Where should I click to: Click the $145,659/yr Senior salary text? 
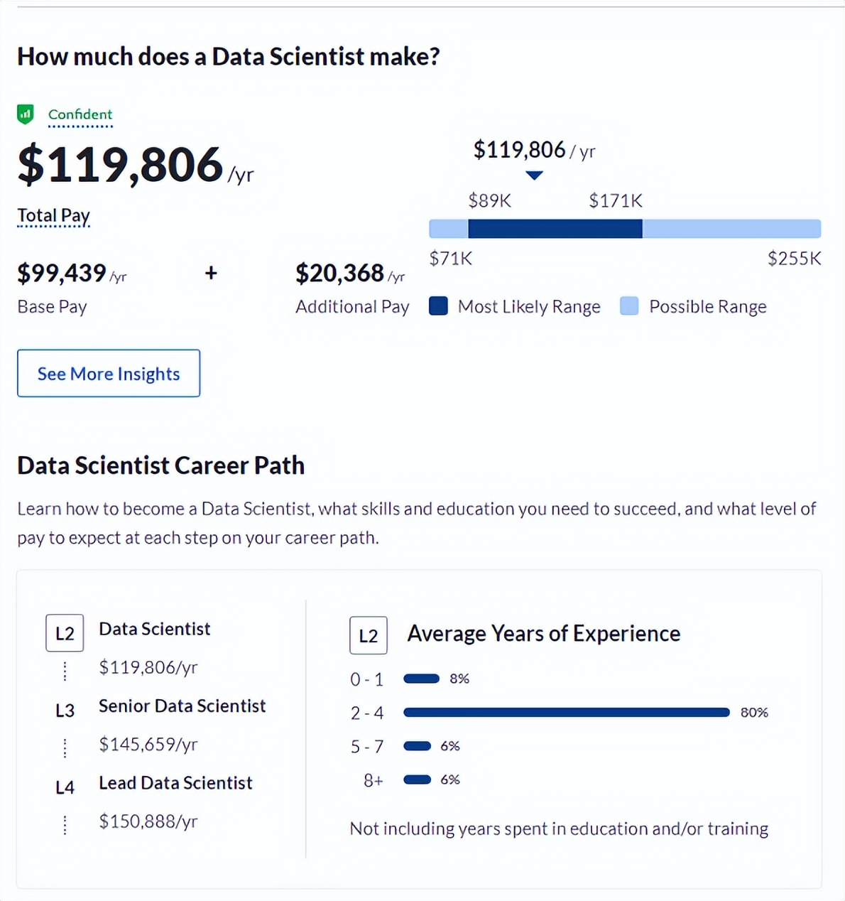(x=148, y=744)
